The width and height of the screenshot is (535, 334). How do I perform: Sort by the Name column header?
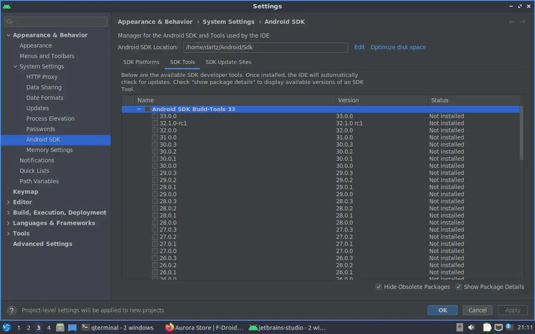(x=234, y=100)
